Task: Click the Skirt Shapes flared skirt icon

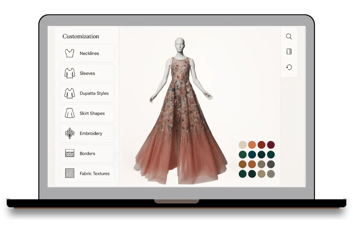Action: click(x=69, y=113)
